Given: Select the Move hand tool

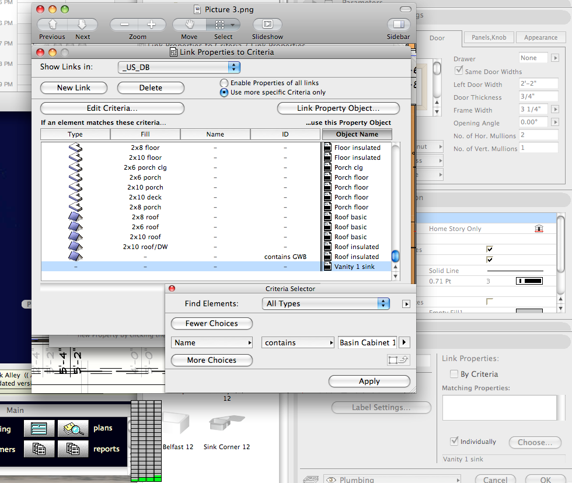Looking at the screenshot, I should pyautogui.click(x=189, y=24).
